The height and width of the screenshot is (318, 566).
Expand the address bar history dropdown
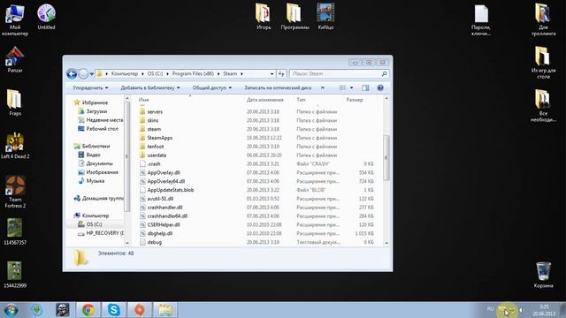(272, 74)
